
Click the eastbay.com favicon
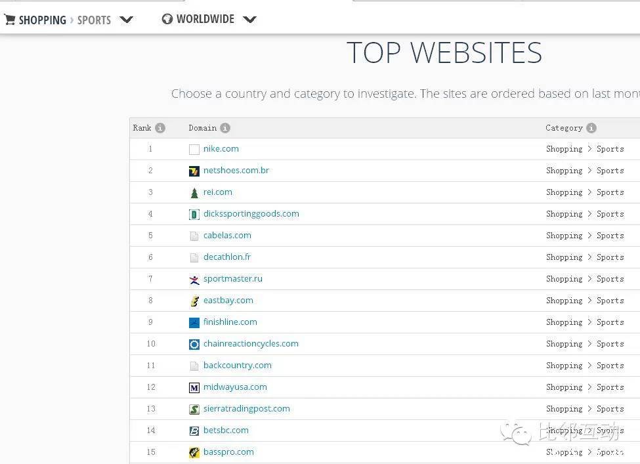tap(194, 301)
